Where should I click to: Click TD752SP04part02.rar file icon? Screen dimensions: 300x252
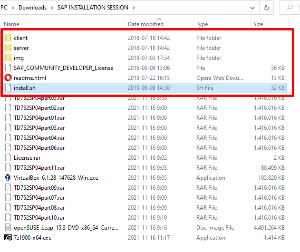tap(8, 107)
